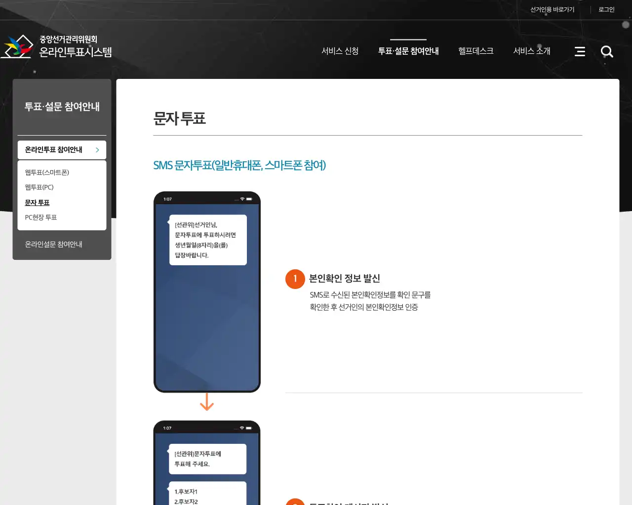Expand 온라인투표 참여안내 via its chevron
This screenshot has width=632, height=505.
97,149
